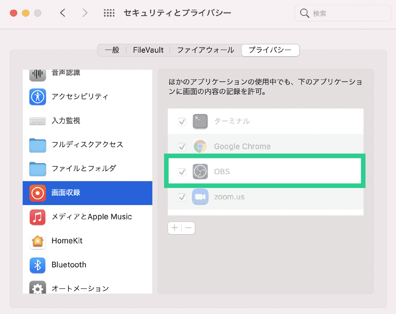Viewport: 396px width, 314px height.
Task: Toggle the Google Chrome permission checkbox
Action: tap(182, 147)
